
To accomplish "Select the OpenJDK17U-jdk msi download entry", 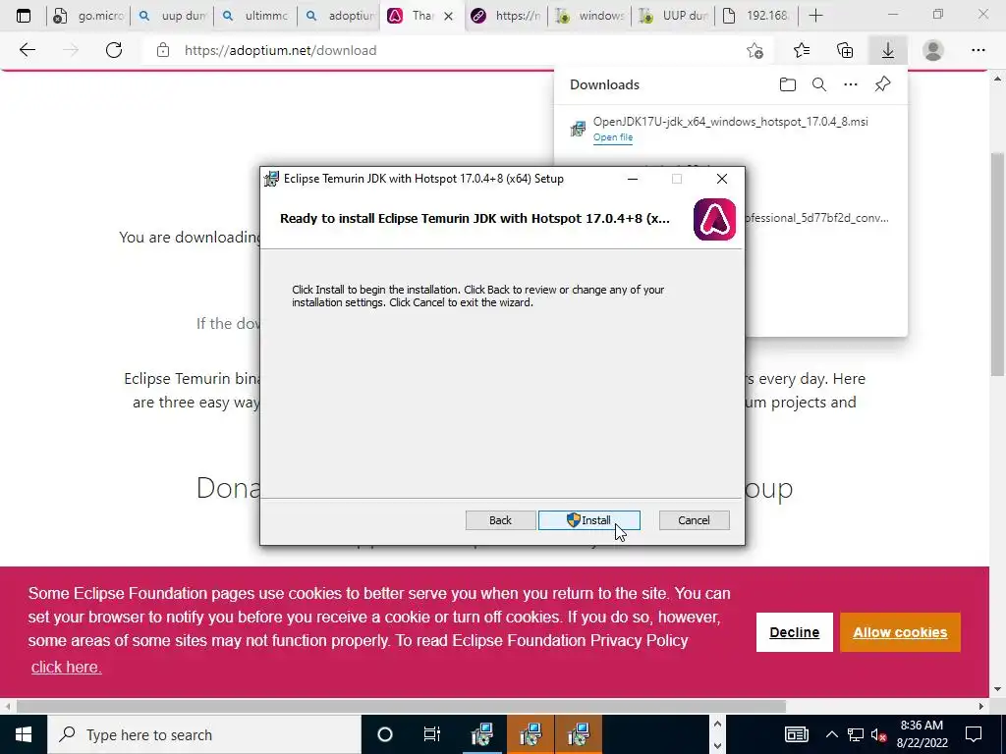I will pos(730,129).
